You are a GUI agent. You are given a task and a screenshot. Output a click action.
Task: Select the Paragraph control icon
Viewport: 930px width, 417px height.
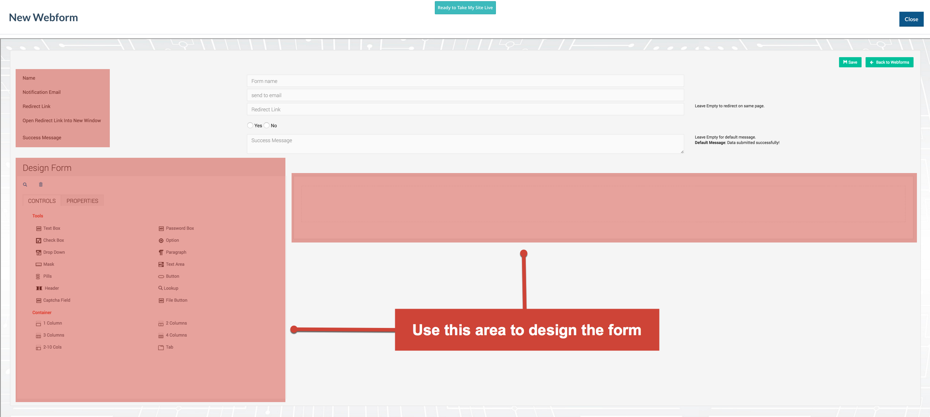pos(161,252)
